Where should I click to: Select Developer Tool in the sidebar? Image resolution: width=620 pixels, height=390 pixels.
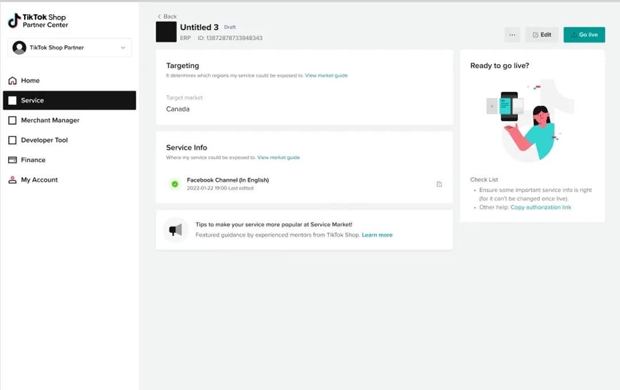click(x=44, y=141)
